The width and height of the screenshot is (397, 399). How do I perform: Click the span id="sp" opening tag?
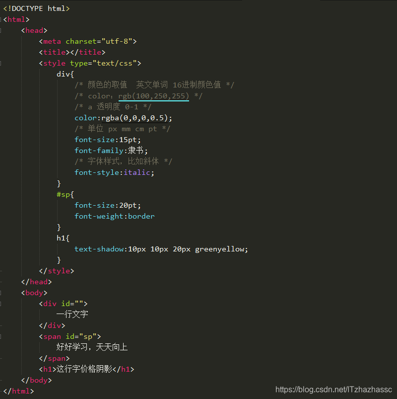pos(70,337)
